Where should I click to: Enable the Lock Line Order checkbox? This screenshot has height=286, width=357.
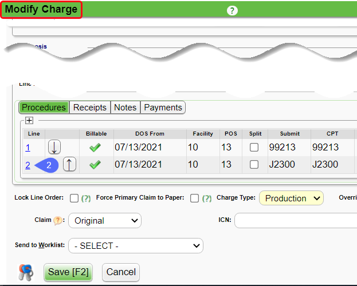pyautogui.click(x=74, y=198)
